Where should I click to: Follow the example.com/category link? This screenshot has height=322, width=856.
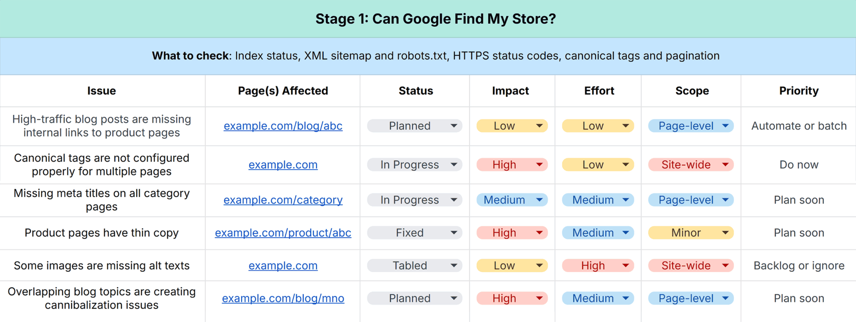pyautogui.click(x=283, y=200)
